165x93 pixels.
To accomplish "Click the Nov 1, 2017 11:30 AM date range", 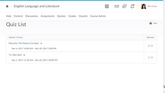I will point(35,60).
